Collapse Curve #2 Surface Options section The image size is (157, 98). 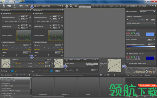tap(33, 42)
